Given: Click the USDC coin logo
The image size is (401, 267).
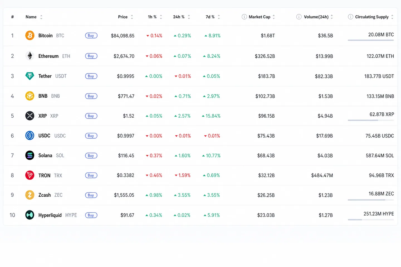Looking at the screenshot, I should coord(30,136).
